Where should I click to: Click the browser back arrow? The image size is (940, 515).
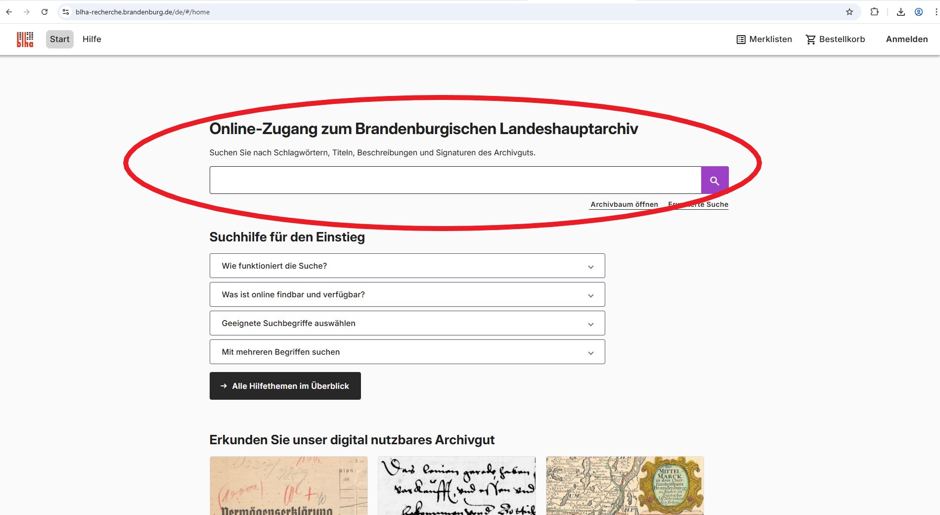coord(9,11)
